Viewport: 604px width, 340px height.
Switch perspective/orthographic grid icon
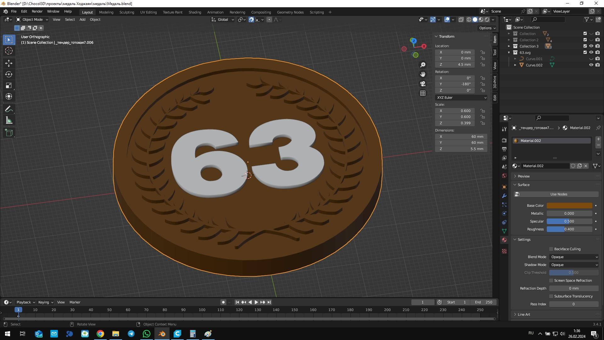423,93
